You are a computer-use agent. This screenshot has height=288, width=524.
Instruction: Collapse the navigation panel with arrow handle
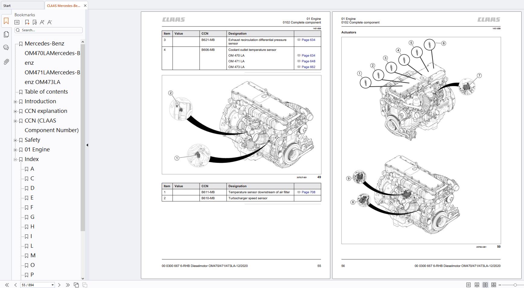coord(87,145)
